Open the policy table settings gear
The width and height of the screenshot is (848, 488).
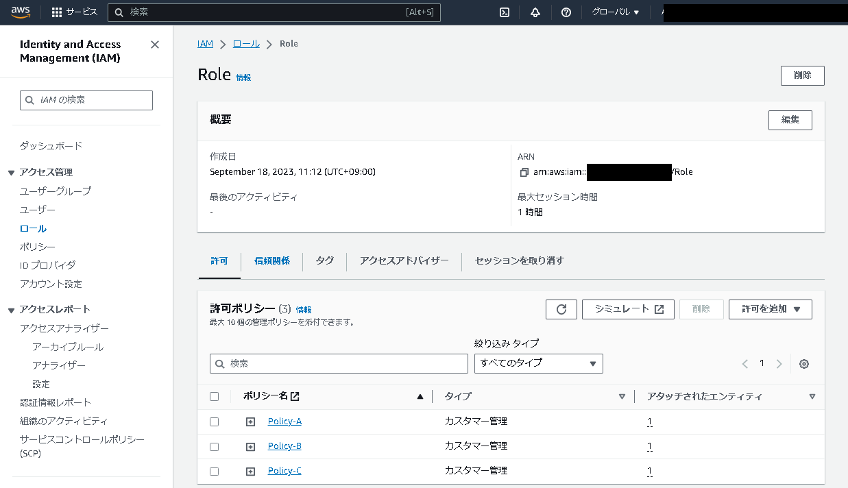pyautogui.click(x=804, y=364)
